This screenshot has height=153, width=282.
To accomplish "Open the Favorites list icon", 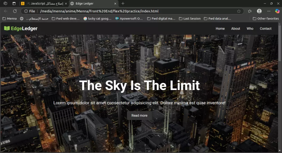I will tap(250, 11).
